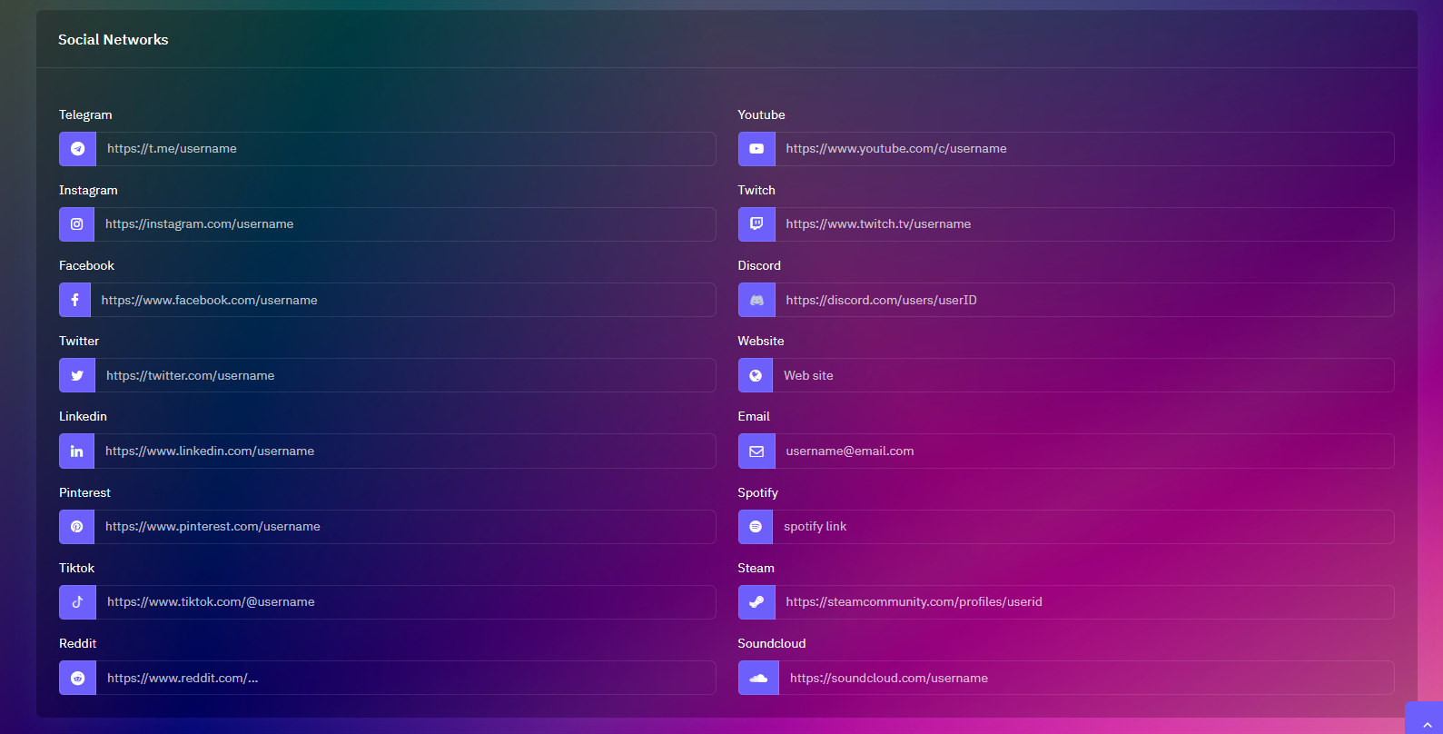Focus the Pinterest URL input field
Screen dimensions: 1443x734
tap(405, 527)
